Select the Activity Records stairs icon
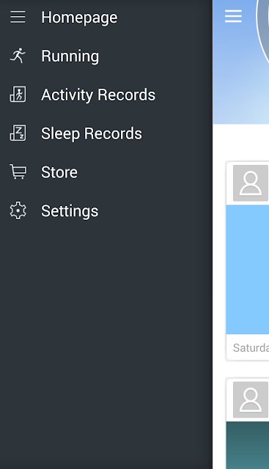 click(18, 95)
